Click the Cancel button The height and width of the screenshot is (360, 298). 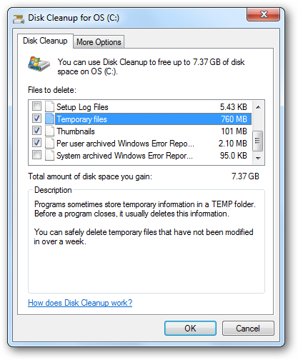click(x=248, y=328)
